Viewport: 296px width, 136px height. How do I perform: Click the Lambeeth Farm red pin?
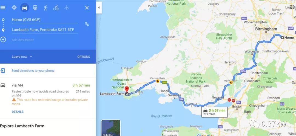pyautogui.click(x=127, y=89)
